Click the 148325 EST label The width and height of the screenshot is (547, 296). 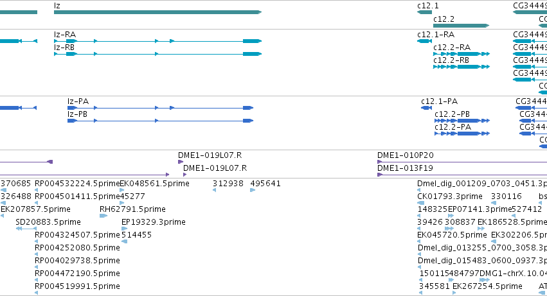(433, 209)
